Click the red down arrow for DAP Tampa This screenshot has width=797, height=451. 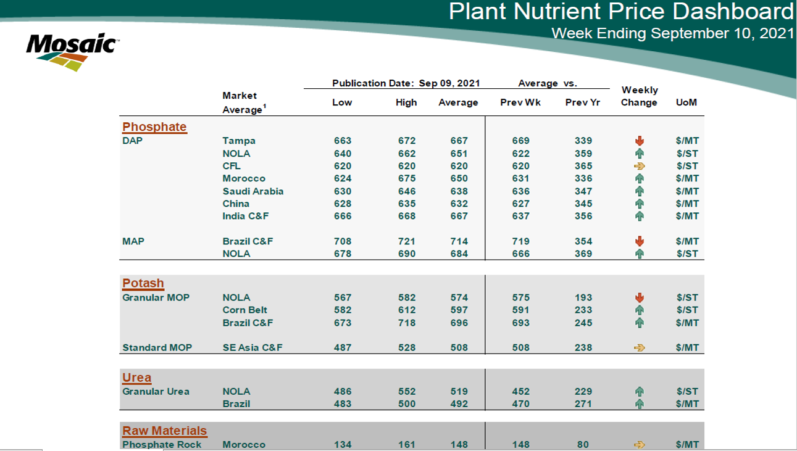click(639, 141)
